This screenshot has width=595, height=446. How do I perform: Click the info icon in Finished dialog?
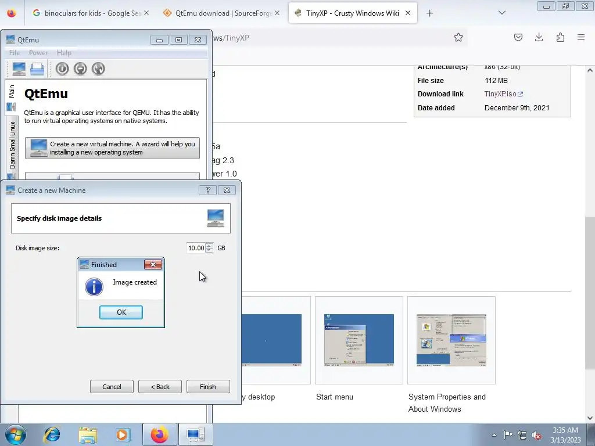click(x=94, y=286)
